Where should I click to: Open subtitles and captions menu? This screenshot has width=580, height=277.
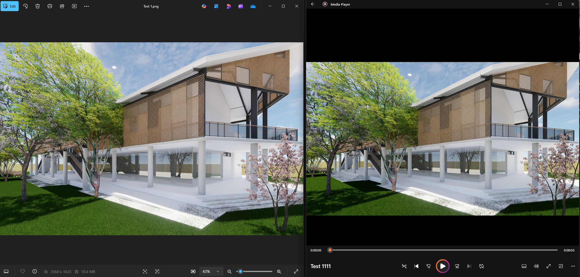[524, 266]
